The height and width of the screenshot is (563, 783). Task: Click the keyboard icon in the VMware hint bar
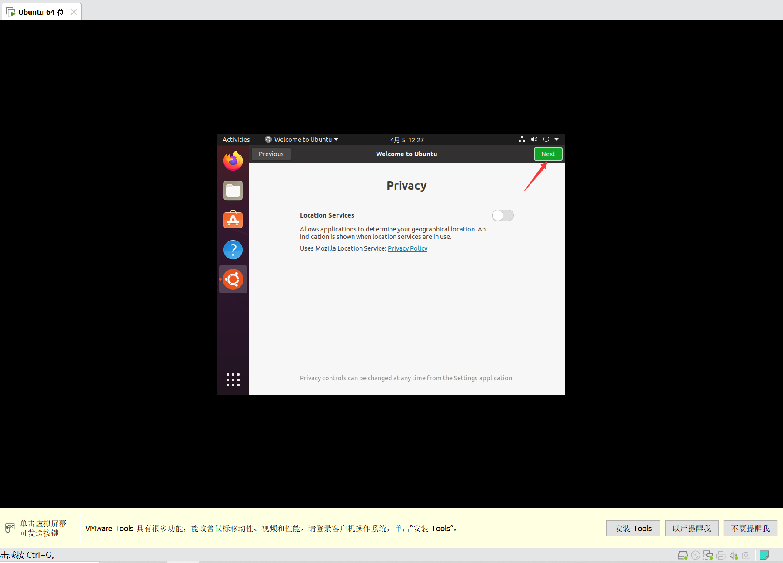coord(10,528)
